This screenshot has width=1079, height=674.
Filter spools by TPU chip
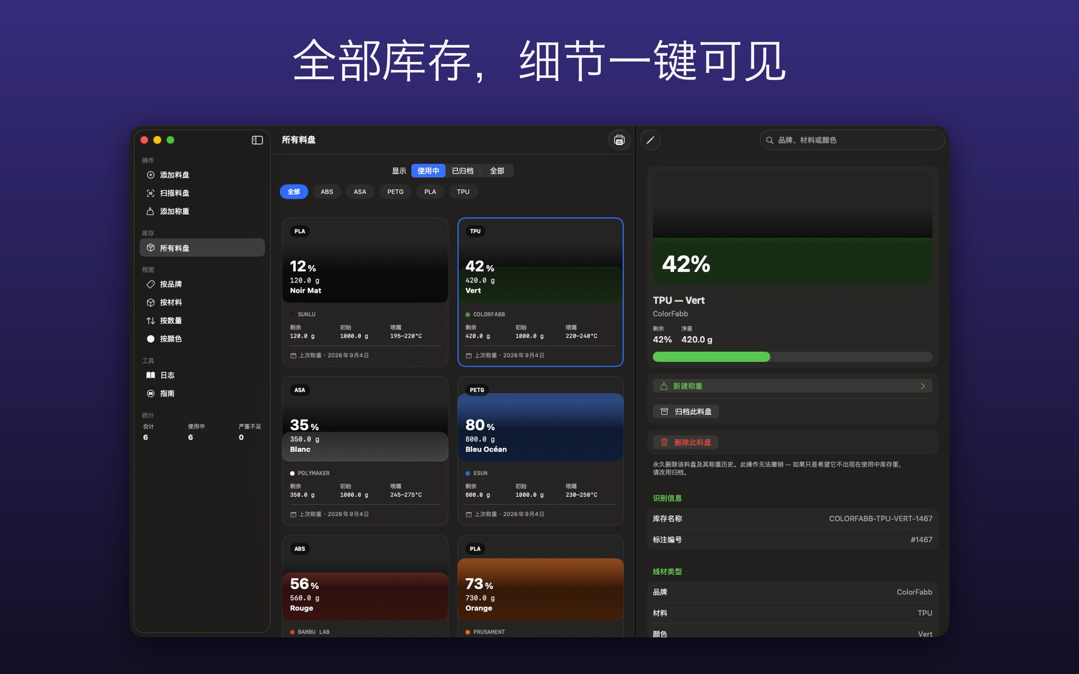click(463, 192)
